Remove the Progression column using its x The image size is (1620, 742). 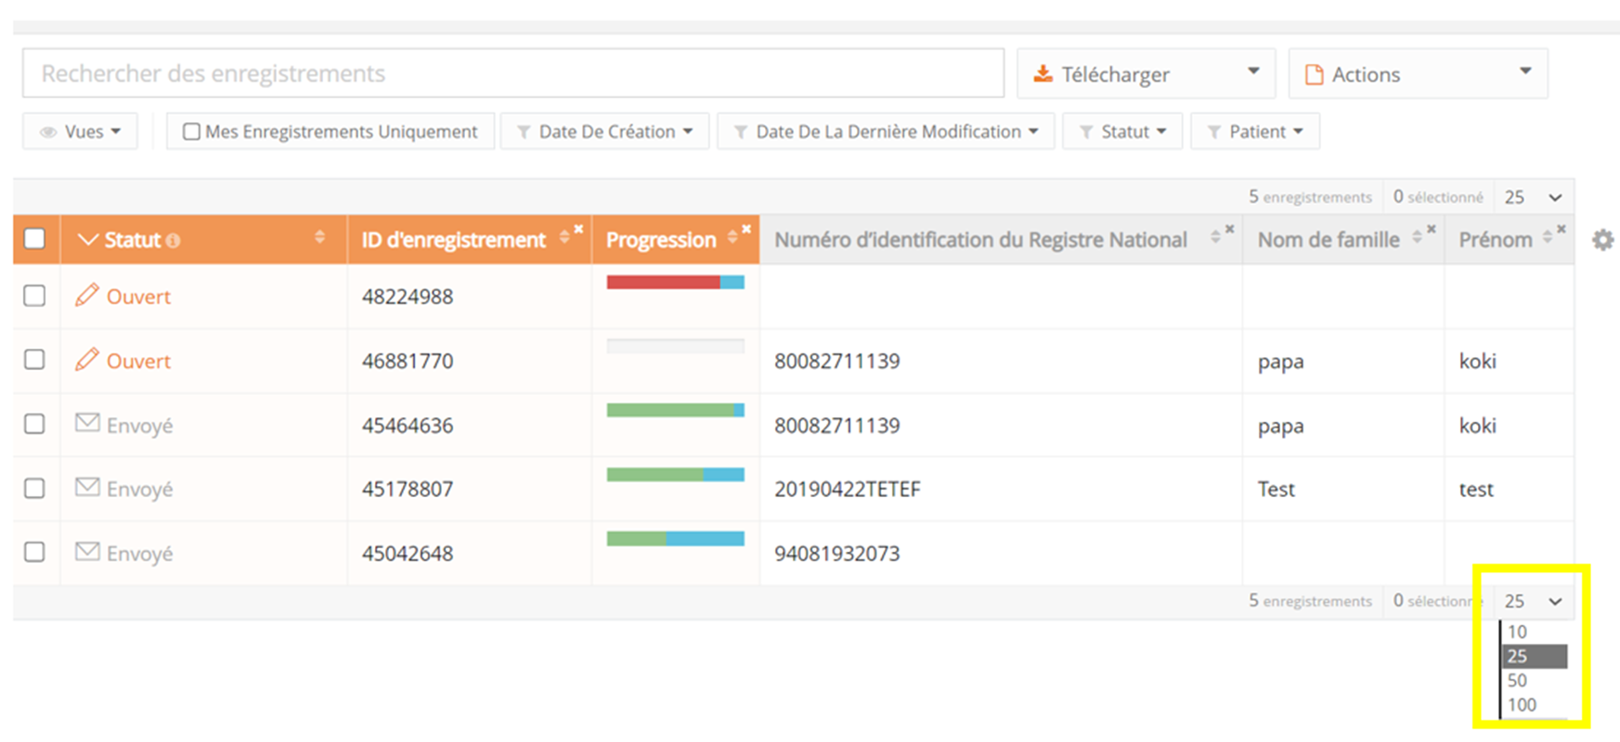[x=746, y=229]
